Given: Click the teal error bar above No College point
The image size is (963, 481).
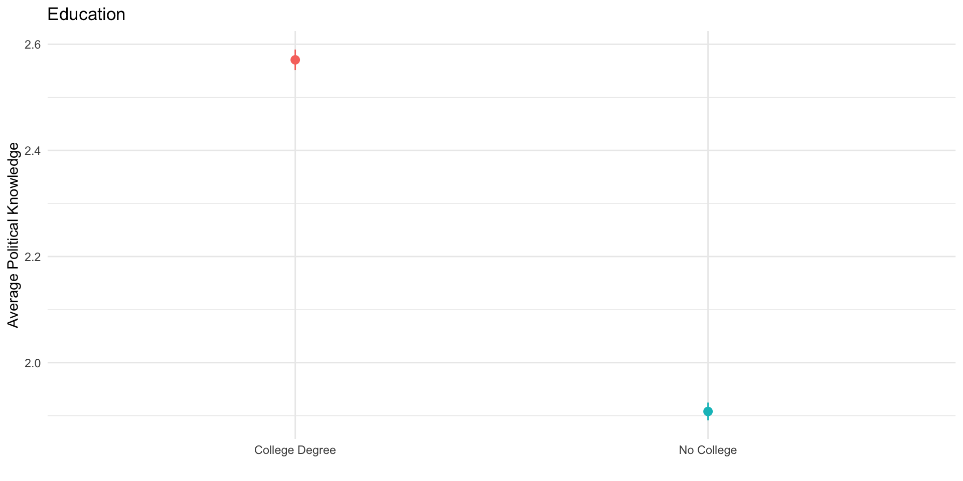Looking at the screenshot, I should pyautogui.click(x=708, y=404).
